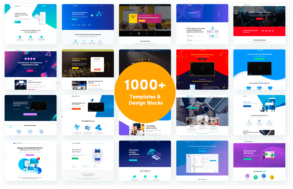Play the video in the blue video-marketing template
The height and width of the screenshot is (189, 293).
coord(260,69)
